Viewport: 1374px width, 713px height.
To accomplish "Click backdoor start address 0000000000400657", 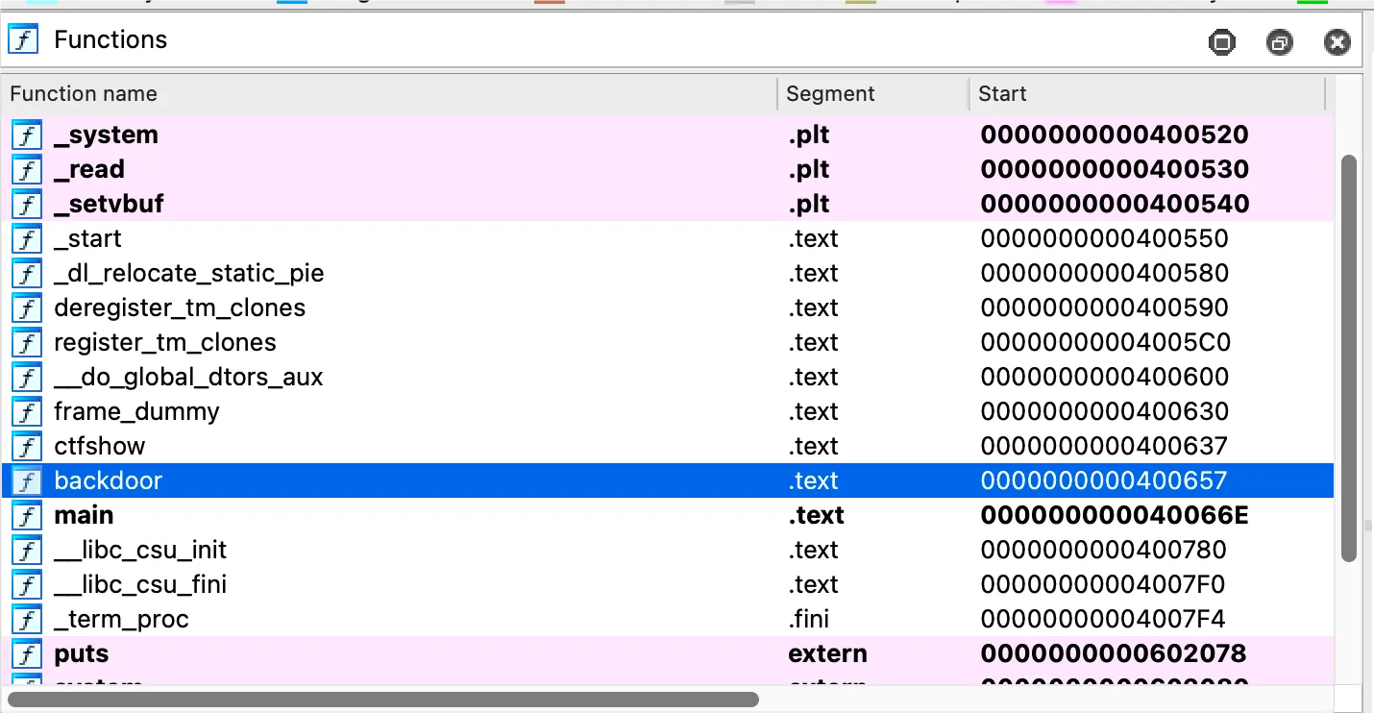I will (1104, 481).
